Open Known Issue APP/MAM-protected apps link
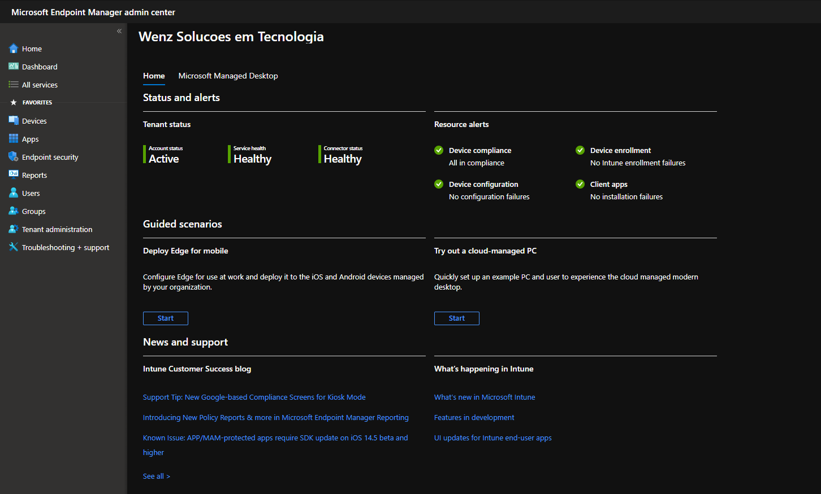The height and width of the screenshot is (494, 821). pyautogui.click(x=275, y=445)
